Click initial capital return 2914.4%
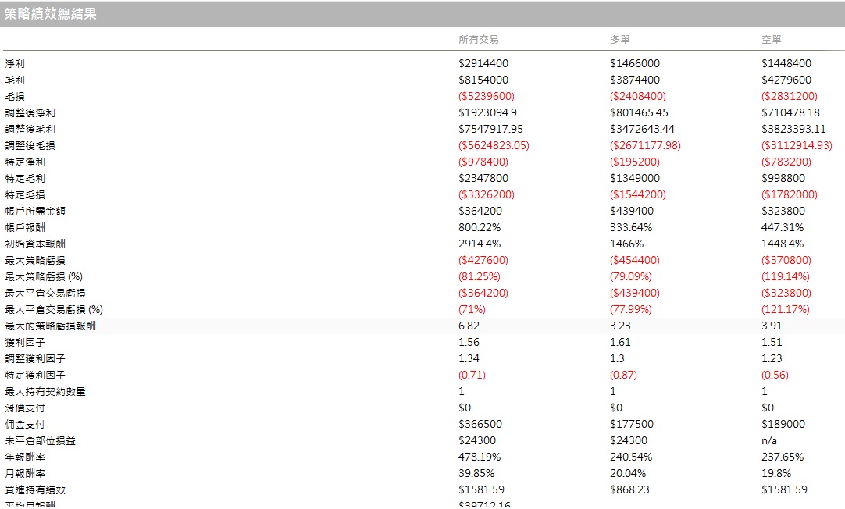The width and height of the screenshot is (845, 509). [x=480, y=244]
